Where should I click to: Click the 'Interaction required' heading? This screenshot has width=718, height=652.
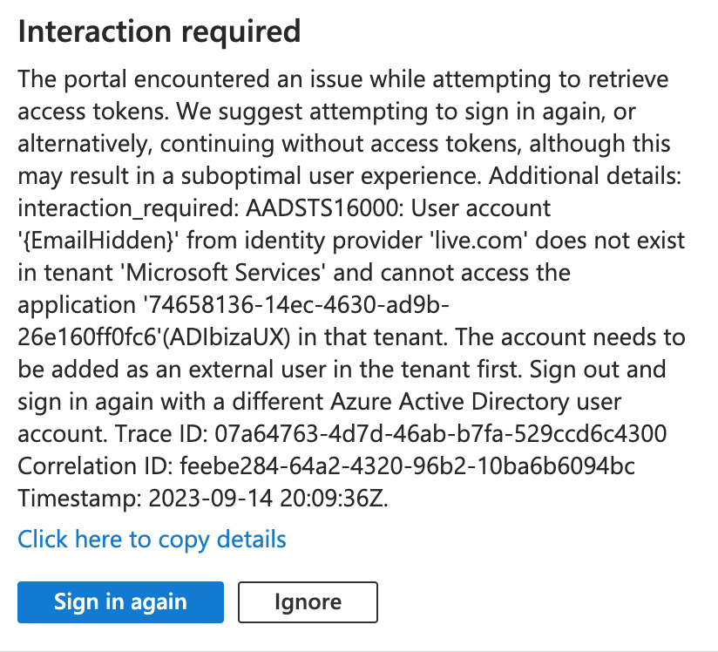[x=159, y=32]
